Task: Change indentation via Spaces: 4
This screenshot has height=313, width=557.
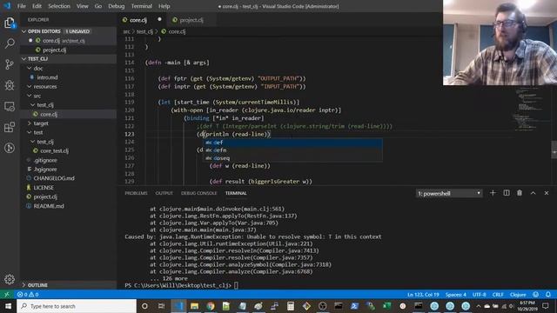Action: (x=456, y=295)
